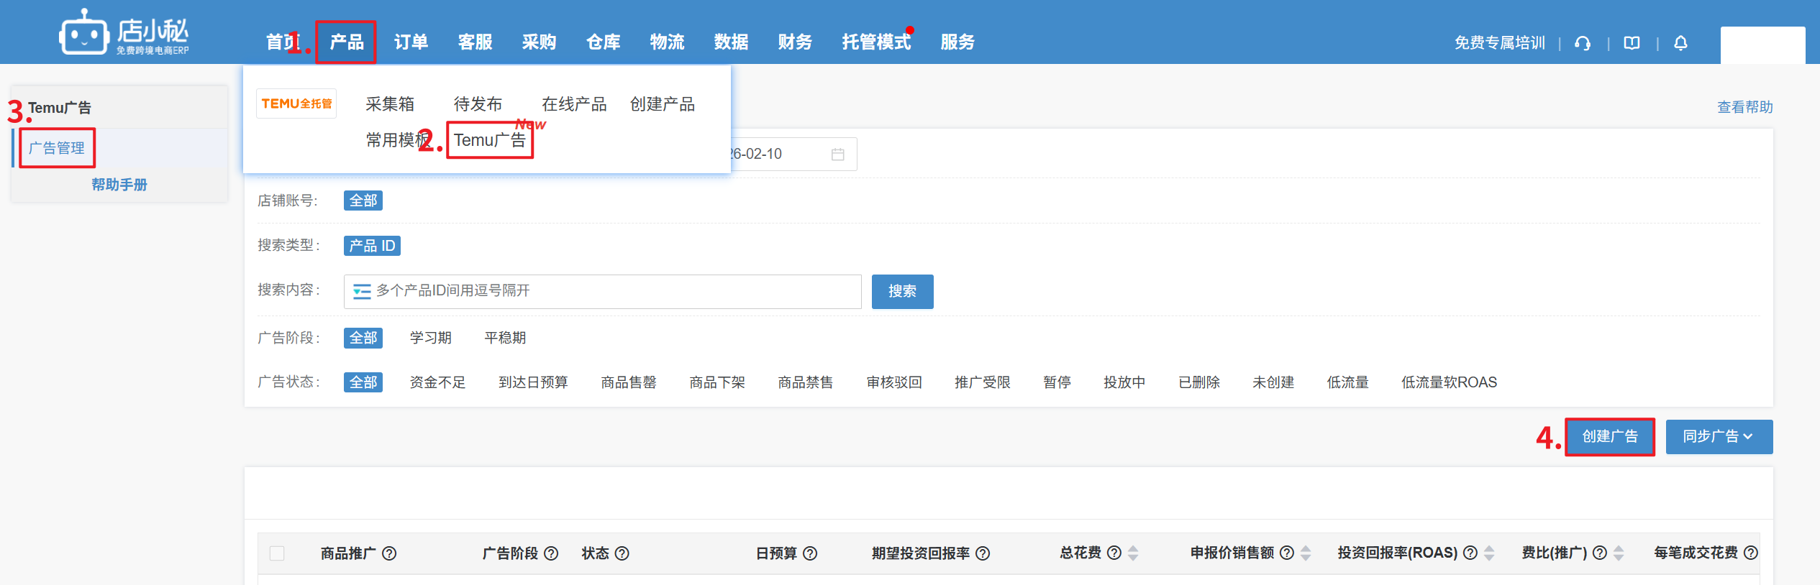Click the blue 搜索 button
Screen dimensions: 1820x585
pyautogui.click(x=902, y=291)
